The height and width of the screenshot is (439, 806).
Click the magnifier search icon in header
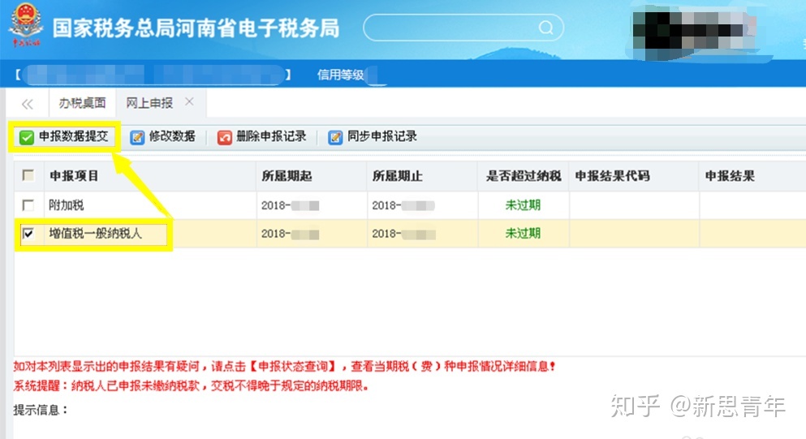[546, 28]
